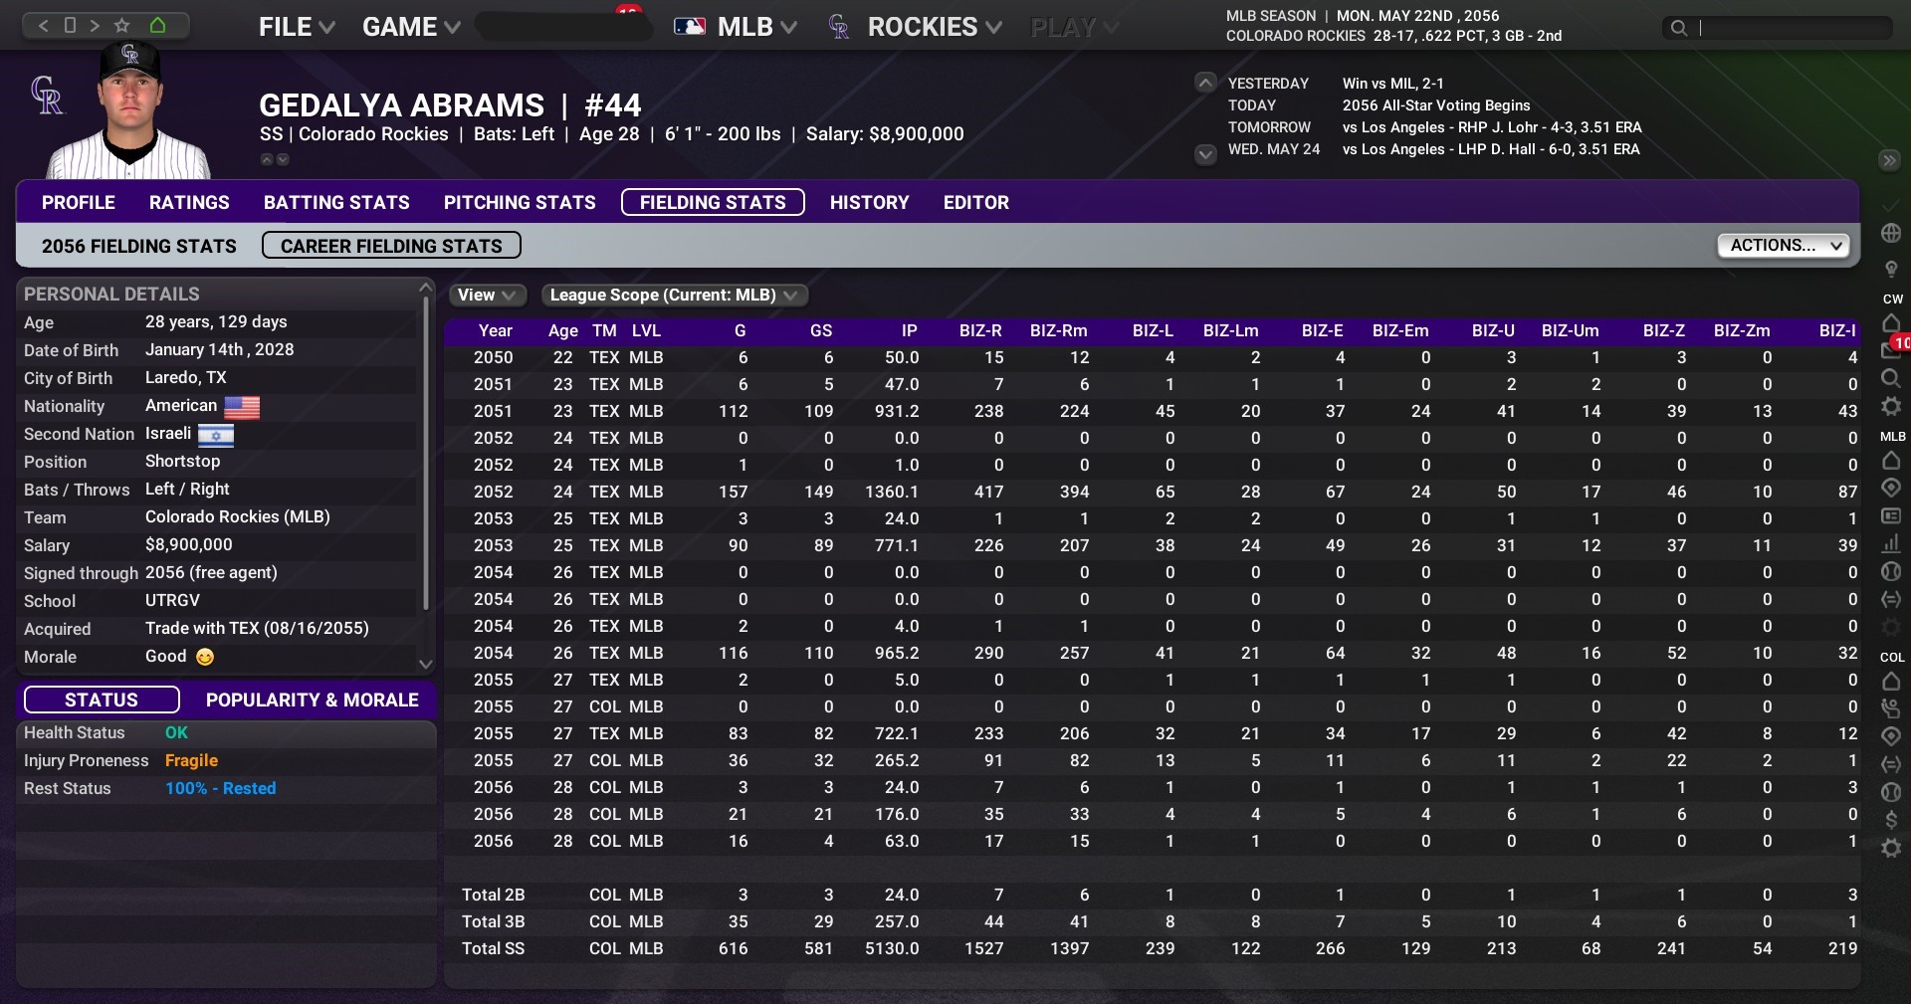Expand the ROCKIES team menu

915,27
